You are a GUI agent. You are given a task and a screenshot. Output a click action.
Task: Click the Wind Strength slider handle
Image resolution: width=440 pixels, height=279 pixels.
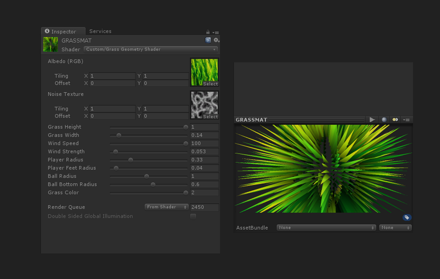point(116,152)
